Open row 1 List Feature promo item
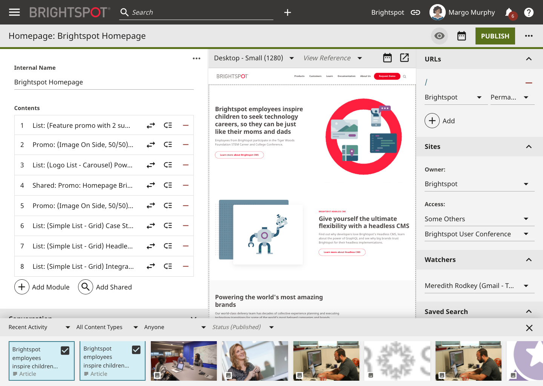543x386 pixels. pyautogui.click(x=81, y=126)
